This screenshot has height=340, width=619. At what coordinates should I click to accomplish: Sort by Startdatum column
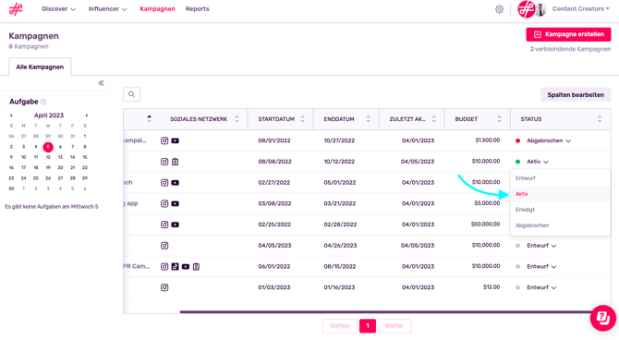coord(302,119)
